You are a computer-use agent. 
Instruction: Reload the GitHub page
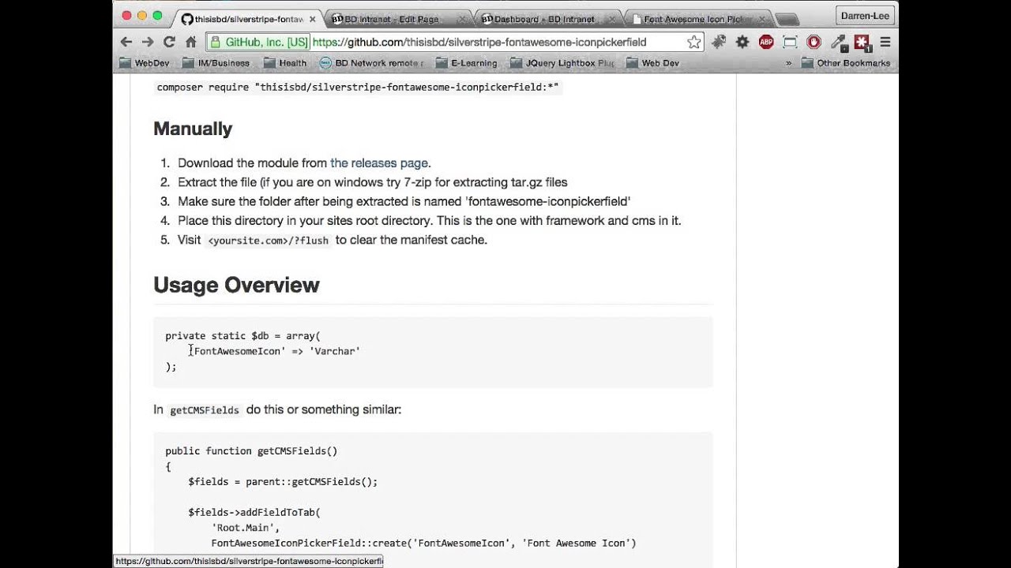(169, 42)
